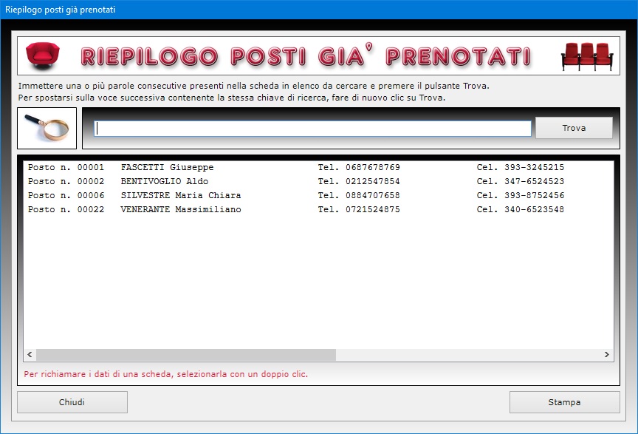Click the Stampa print button
The width and height of the screenshot is (638, 434).
coord(564,402)
